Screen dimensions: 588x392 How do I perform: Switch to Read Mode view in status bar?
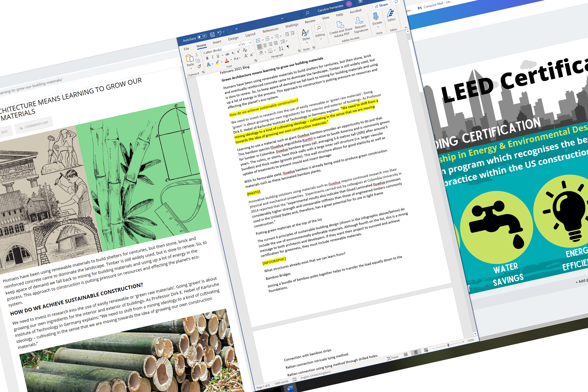[x=406, y=354]
